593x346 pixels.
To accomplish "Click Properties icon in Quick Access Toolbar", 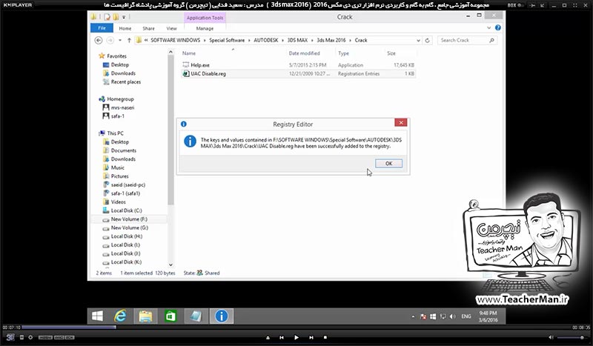I will [x=107, y=17].
